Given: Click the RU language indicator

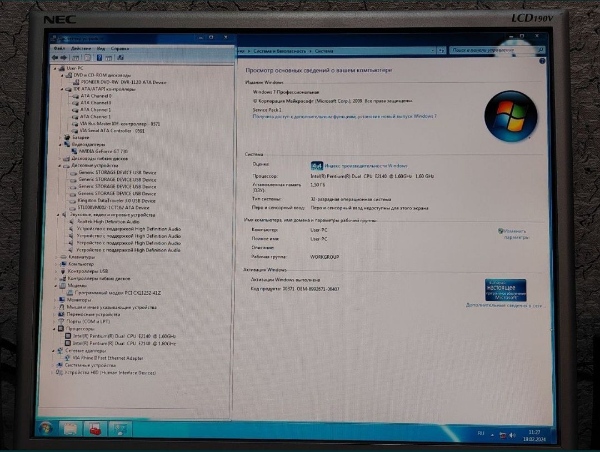Looking at the screenshot, I should (481, 433).
